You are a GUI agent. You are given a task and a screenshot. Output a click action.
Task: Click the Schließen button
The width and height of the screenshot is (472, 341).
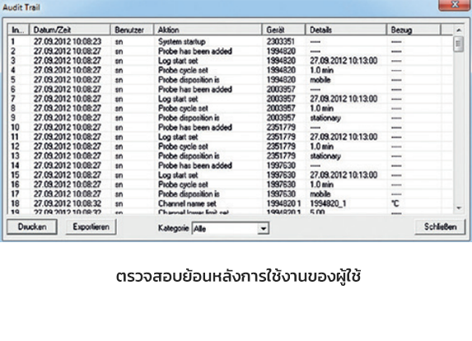point(440,227)
